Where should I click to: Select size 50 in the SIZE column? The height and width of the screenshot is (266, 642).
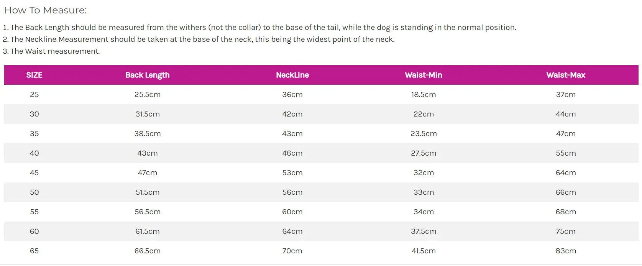34,192
